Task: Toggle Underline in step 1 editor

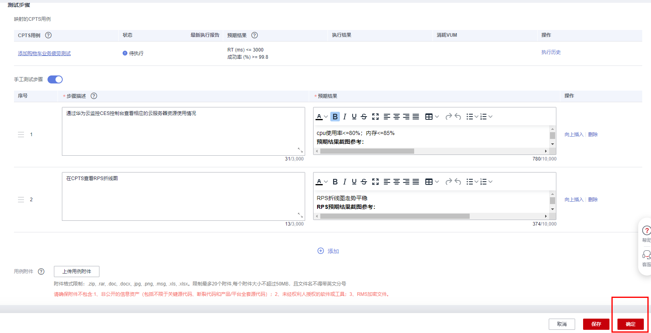Action: click(x=354, y=117)
